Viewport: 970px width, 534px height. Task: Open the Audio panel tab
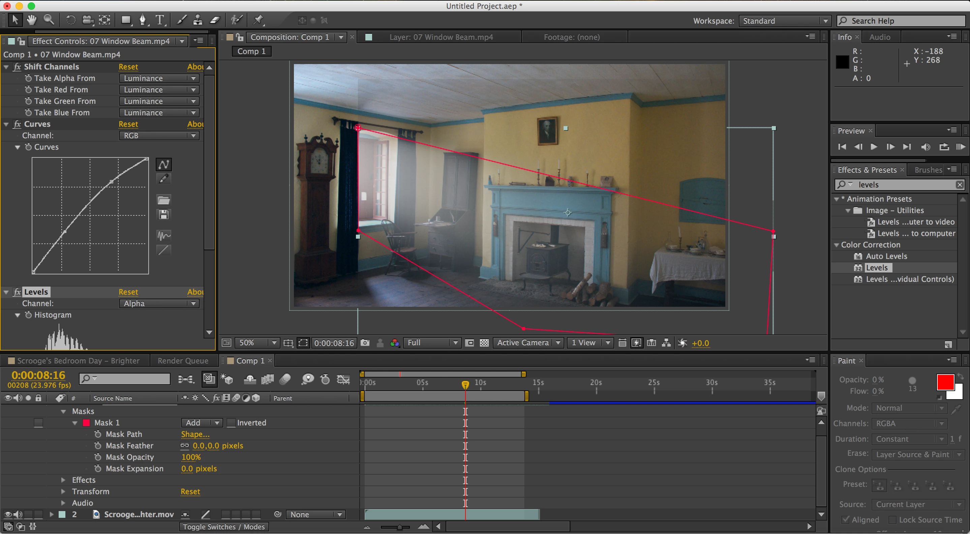pos(880,37)
